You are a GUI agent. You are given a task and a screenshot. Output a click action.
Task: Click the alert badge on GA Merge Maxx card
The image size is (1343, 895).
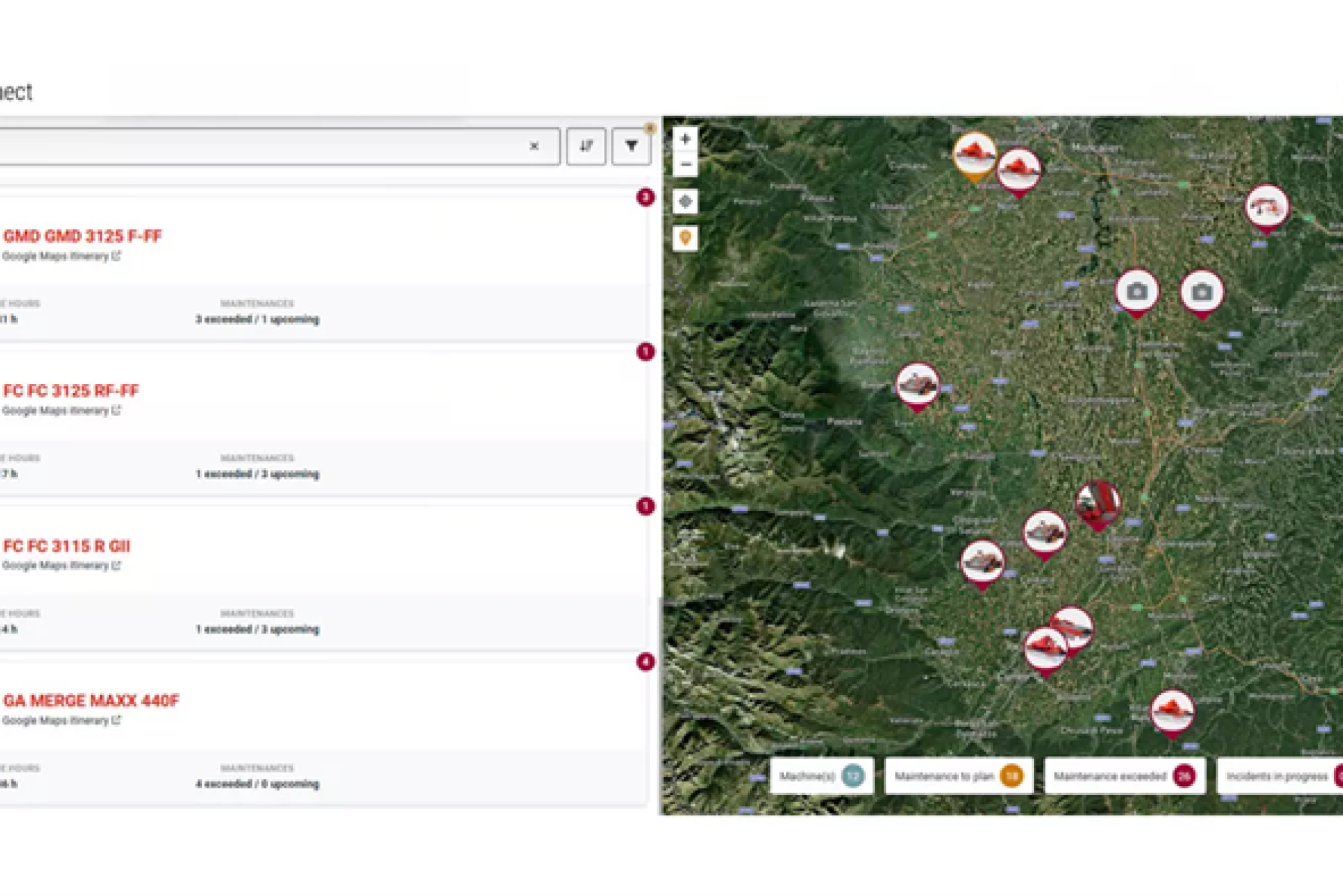(x=645, y=661)
